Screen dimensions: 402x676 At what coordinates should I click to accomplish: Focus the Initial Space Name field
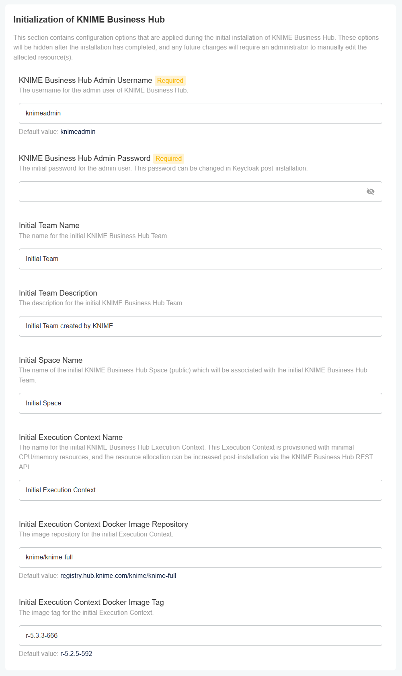click(x=200, y=403)
